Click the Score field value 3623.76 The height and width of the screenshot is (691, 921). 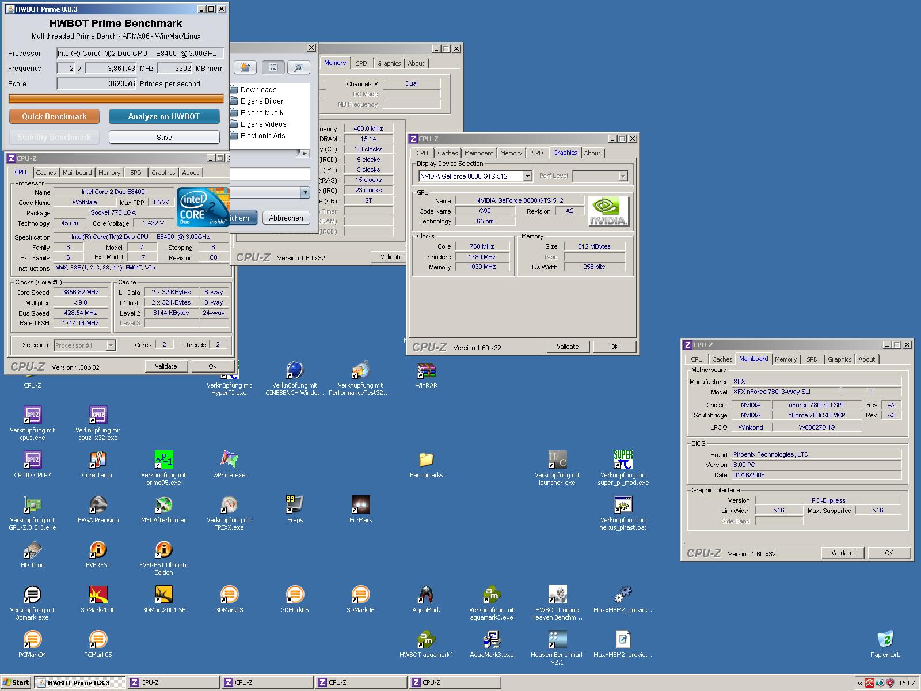point(97,84)
